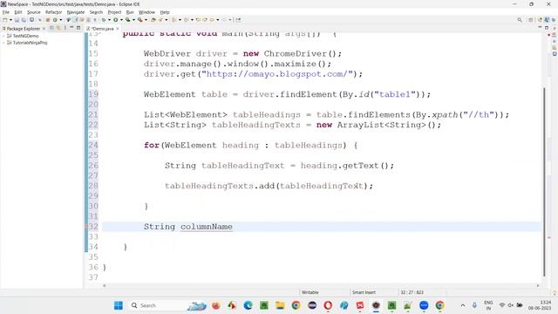Open the File menu
558x314 pixels.
click(6, 12)
